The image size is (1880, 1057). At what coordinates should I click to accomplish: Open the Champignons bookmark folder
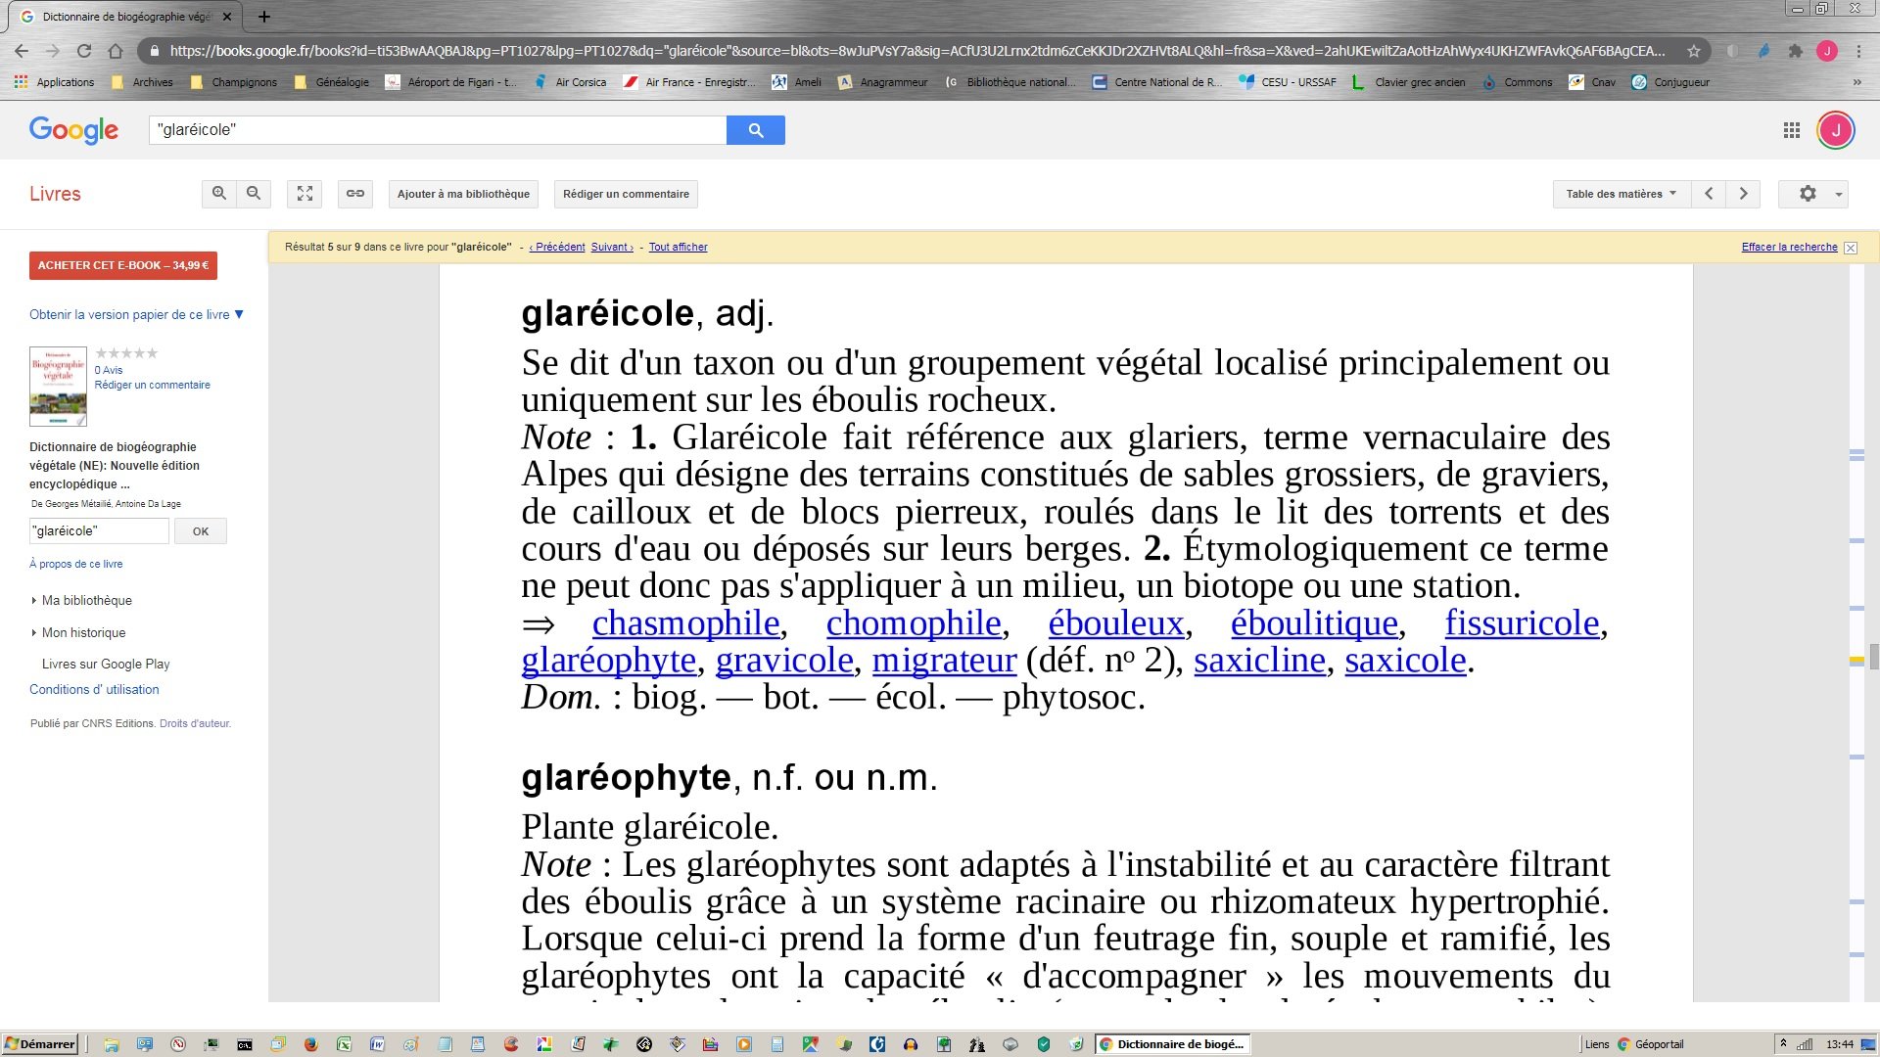tap(234, 82)
